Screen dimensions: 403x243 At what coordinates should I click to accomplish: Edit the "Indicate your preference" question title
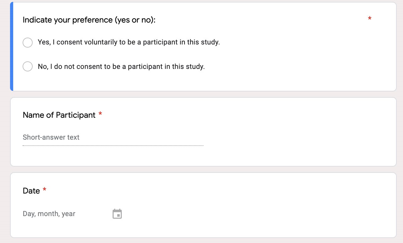tap(89, 20)
